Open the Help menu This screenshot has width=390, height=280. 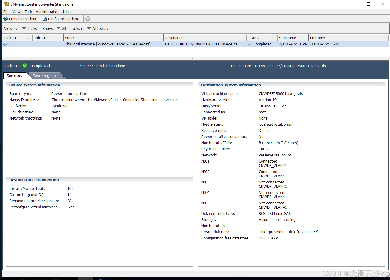point(67,12)
